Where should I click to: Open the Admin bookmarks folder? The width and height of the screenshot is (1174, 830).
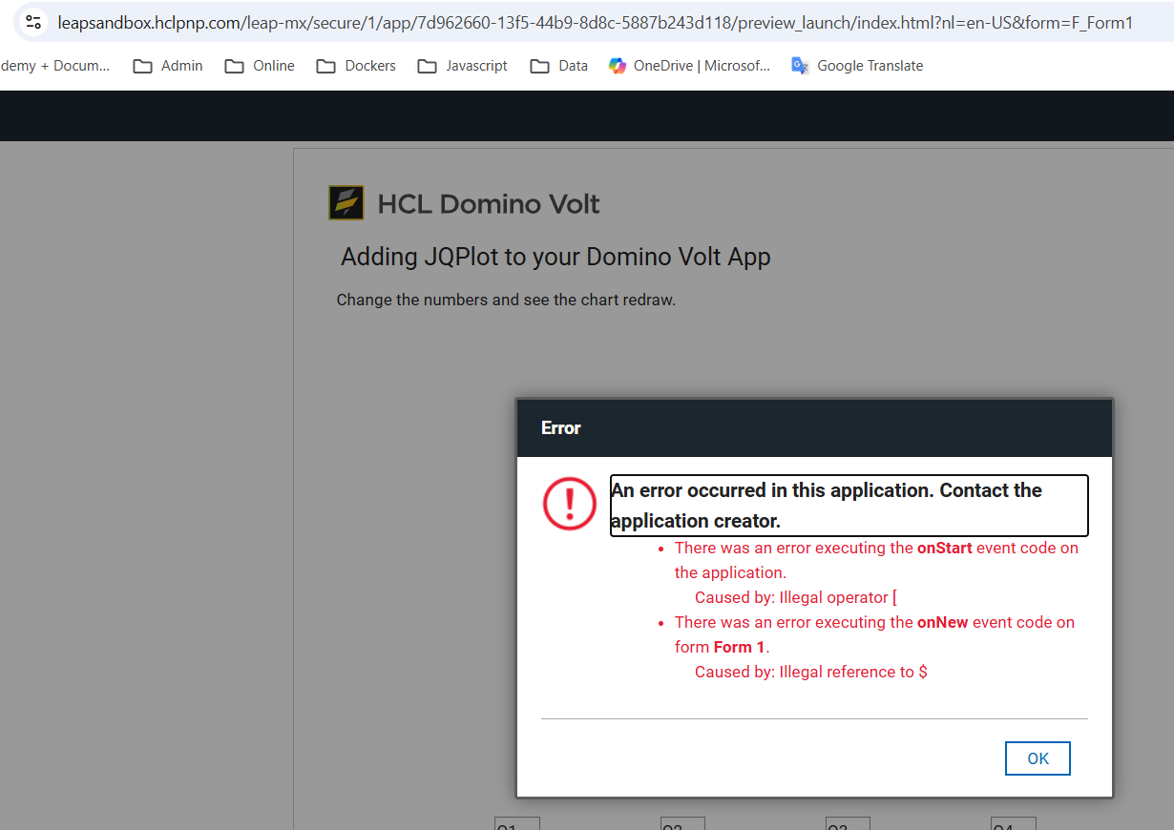[x=168, y=66]
